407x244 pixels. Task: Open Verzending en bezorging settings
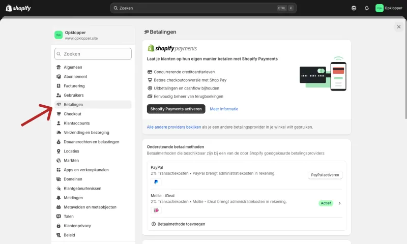tap(93, 133)
